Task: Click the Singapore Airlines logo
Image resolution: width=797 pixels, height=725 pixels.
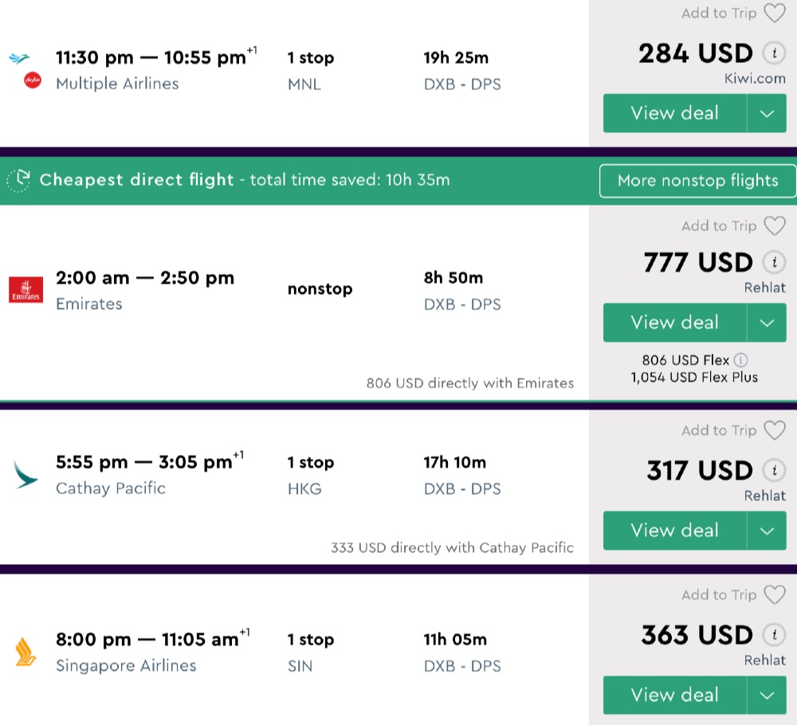Action: [25, 652]
